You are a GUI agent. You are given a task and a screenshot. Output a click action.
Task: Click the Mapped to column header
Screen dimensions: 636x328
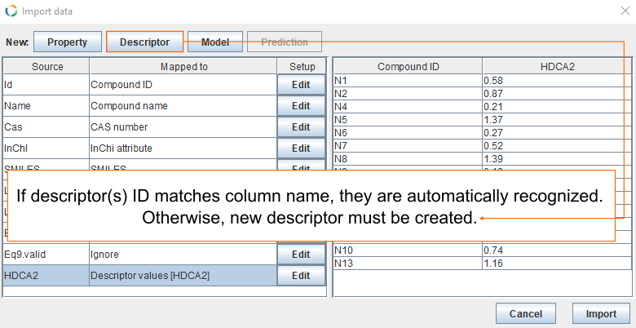click(183, 66)
